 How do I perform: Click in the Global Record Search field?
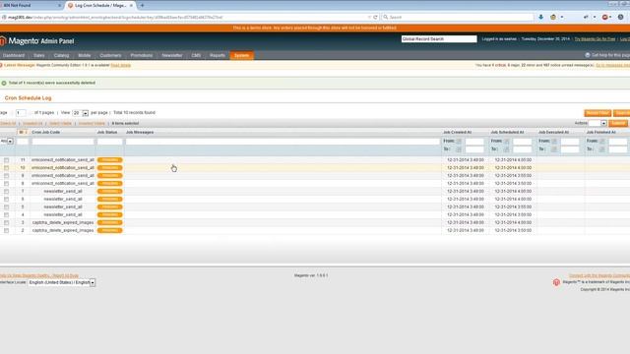click(x=439, y=39)
